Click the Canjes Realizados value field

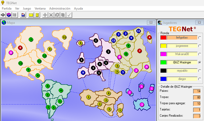pyautogui.click(x=197, y=116)
